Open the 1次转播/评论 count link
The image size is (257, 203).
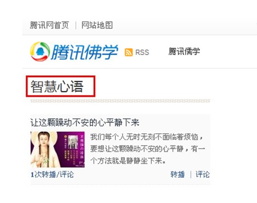[52, 175]
